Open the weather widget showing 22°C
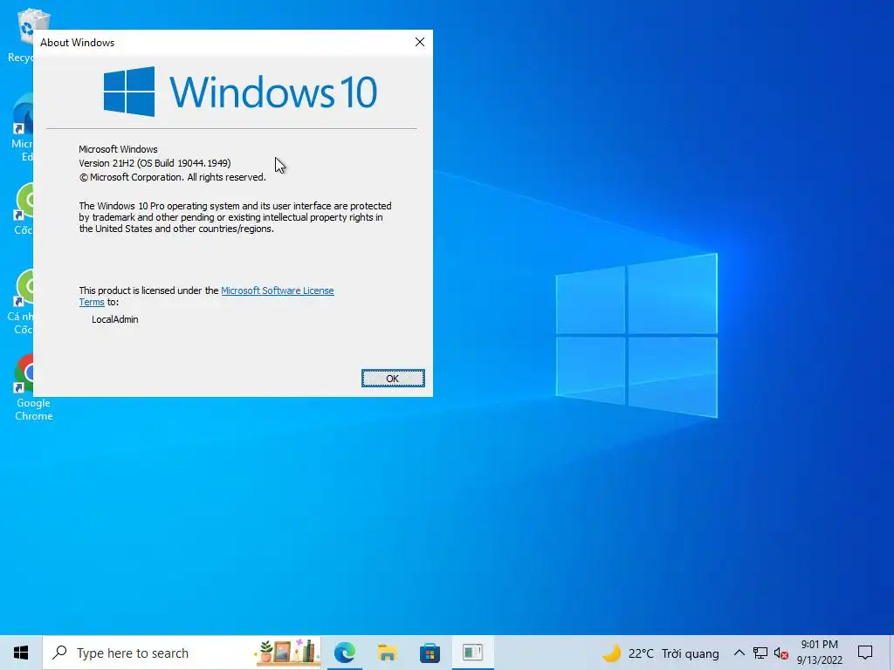Screen dimensions: 894x670 660,653
